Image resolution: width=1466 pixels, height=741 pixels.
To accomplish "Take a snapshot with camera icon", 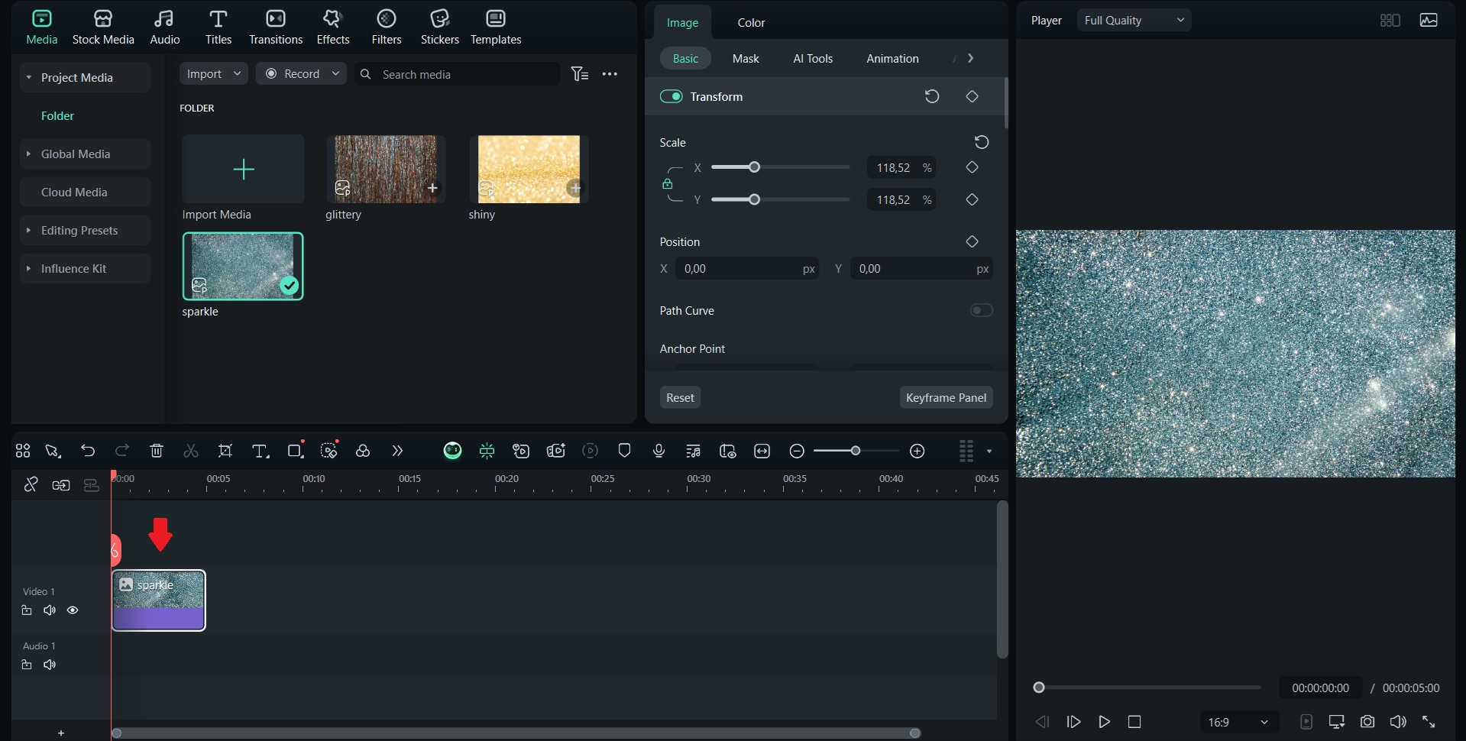I will coord(1367,722).
